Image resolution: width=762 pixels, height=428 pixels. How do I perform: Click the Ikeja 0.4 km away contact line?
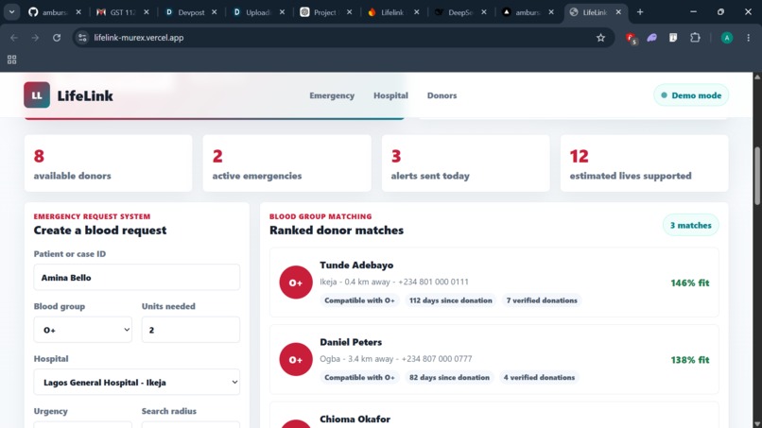[394, 282]
